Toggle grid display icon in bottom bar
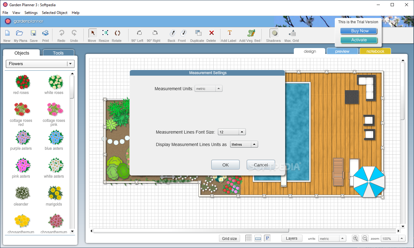The height and width of the screenshot is (248, 414). tap(249, 238)
